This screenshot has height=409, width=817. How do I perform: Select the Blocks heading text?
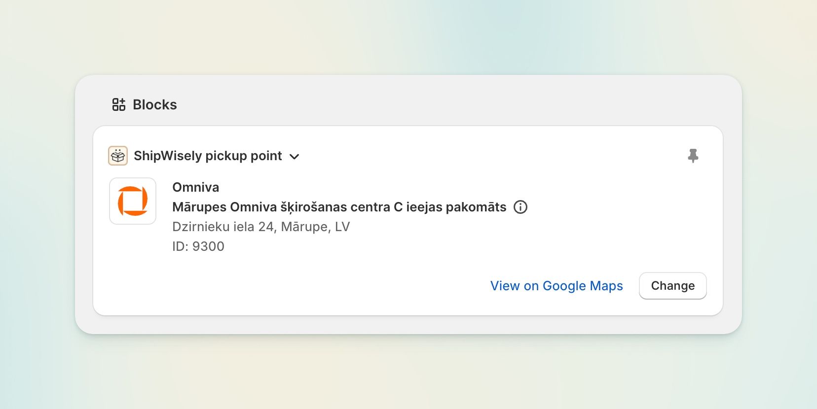155,104
